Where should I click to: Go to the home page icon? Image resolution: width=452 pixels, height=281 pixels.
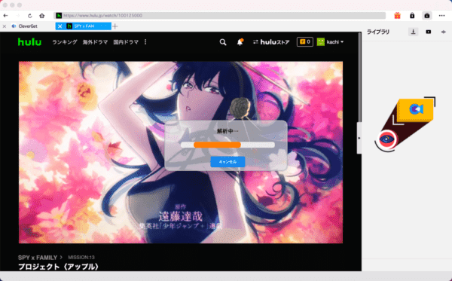[41, 16]
